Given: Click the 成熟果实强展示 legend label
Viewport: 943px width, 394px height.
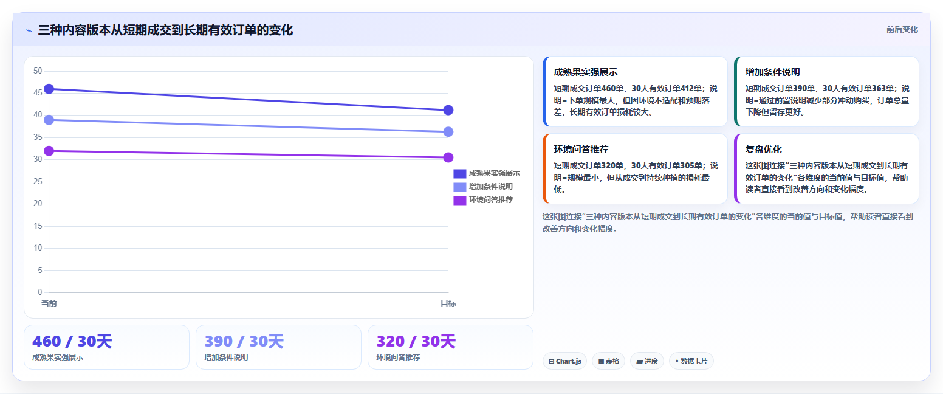Looking at the screenshot, I should pyautogui.click(x=494, y=173).
